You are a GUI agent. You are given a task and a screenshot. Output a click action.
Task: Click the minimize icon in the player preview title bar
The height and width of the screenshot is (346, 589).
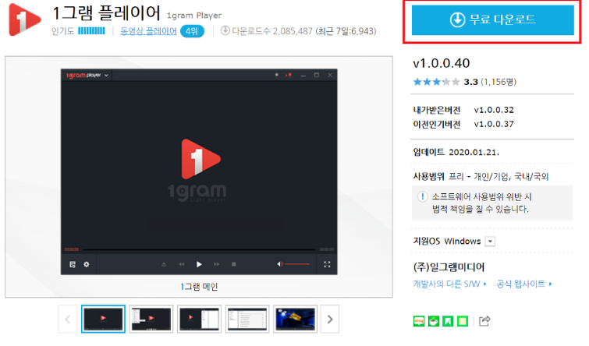click(x=303, y=76)
